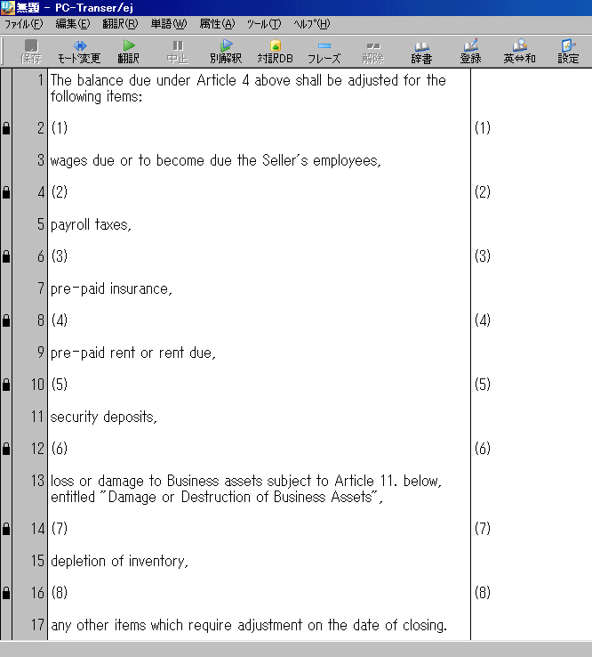Open the 辞書 dictionary icon
This screenshot has height=657, width=592.
click(421, 51)
